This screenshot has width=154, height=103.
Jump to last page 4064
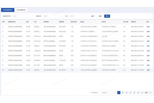[146, 92]
